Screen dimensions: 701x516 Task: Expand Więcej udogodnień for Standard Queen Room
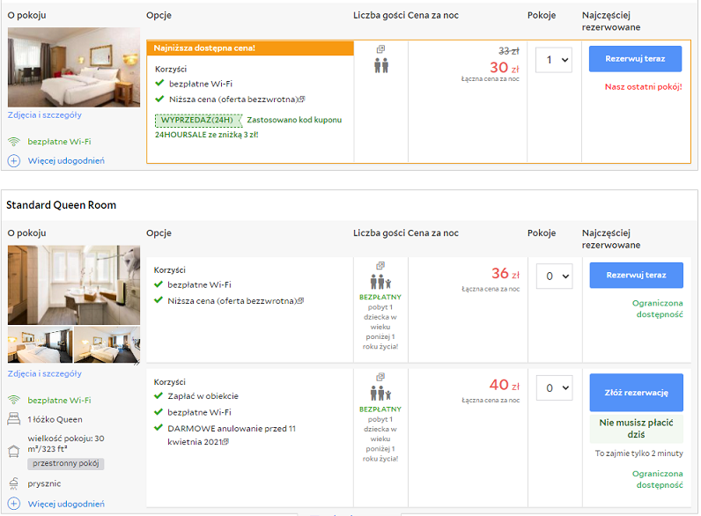click(66, 504)
